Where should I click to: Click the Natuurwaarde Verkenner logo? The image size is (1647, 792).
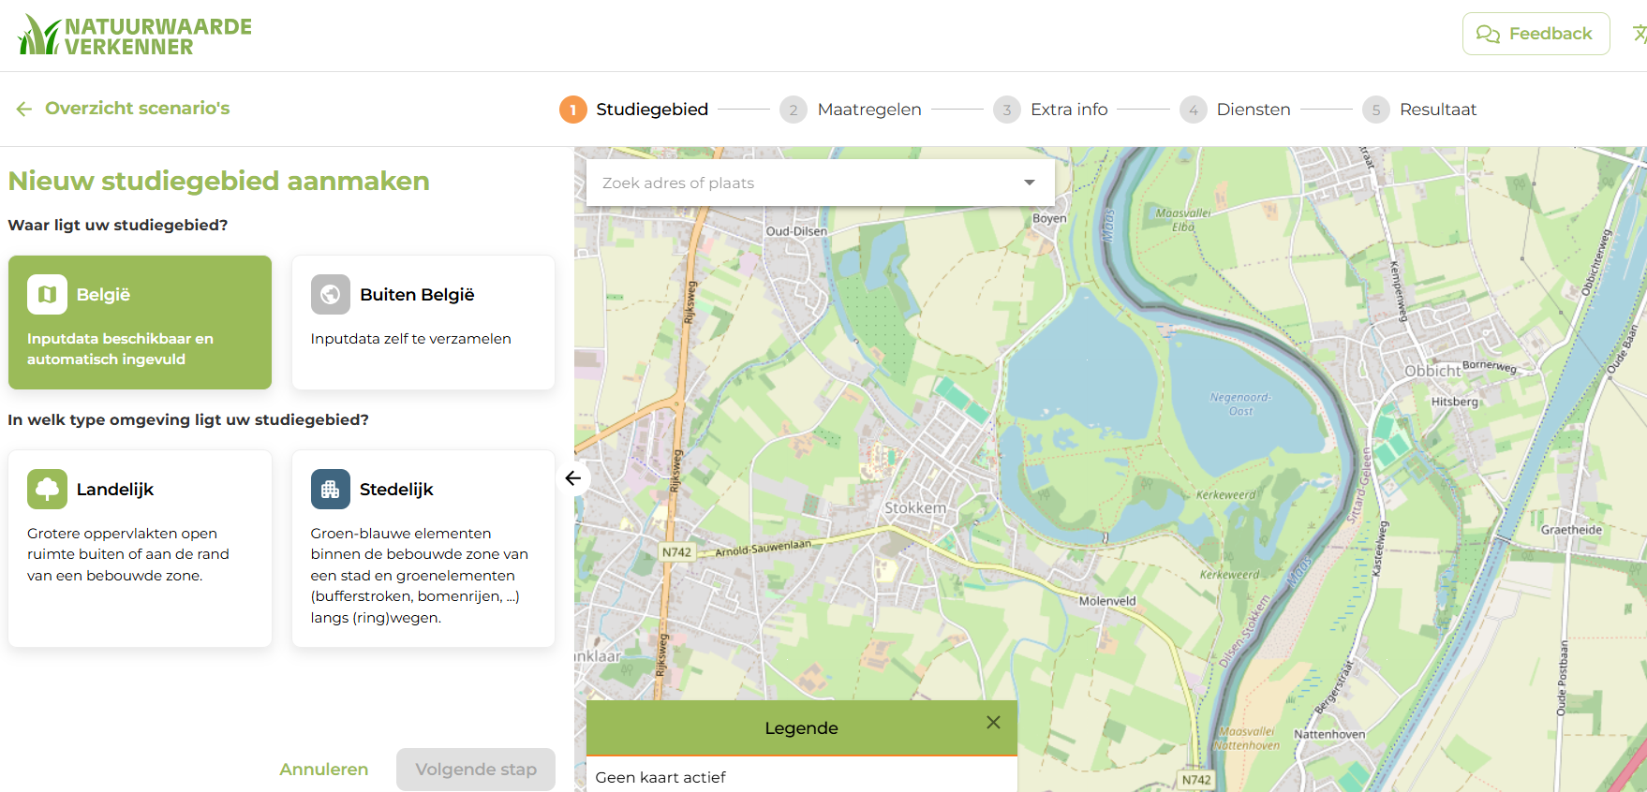135,36
